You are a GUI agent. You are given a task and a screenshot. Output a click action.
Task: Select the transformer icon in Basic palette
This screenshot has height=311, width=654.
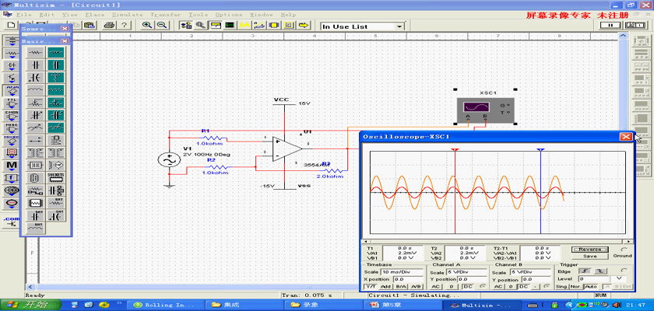point(36,153)
